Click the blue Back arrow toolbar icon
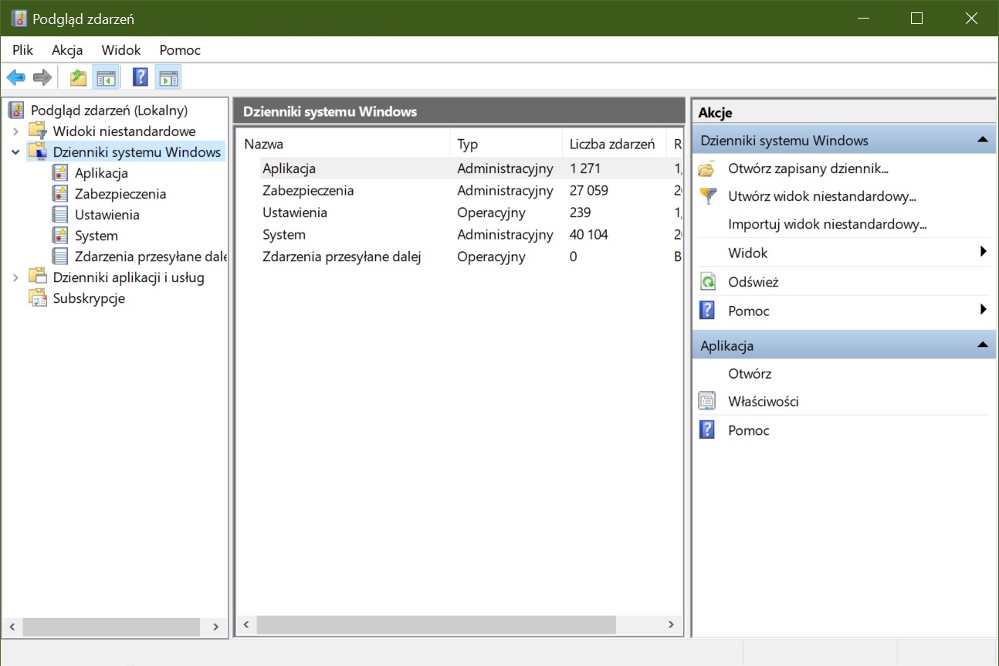The image size is (999, 666). tap(15, 77)
